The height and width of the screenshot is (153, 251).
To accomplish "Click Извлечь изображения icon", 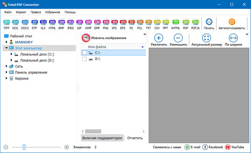I will pyautogui.click(x=86, y=38).
